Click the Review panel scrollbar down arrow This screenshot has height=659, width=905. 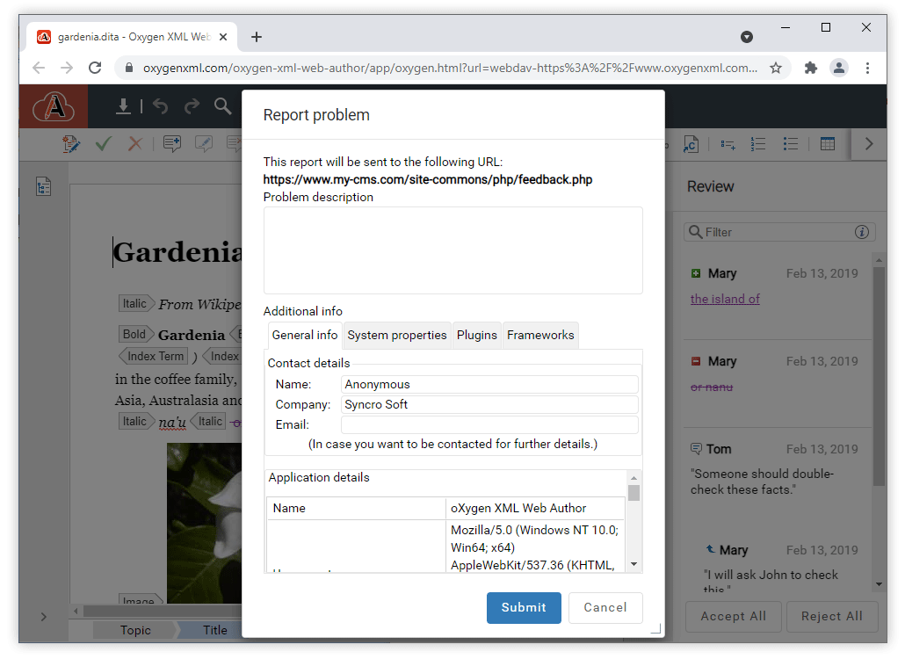pos(879,584)
